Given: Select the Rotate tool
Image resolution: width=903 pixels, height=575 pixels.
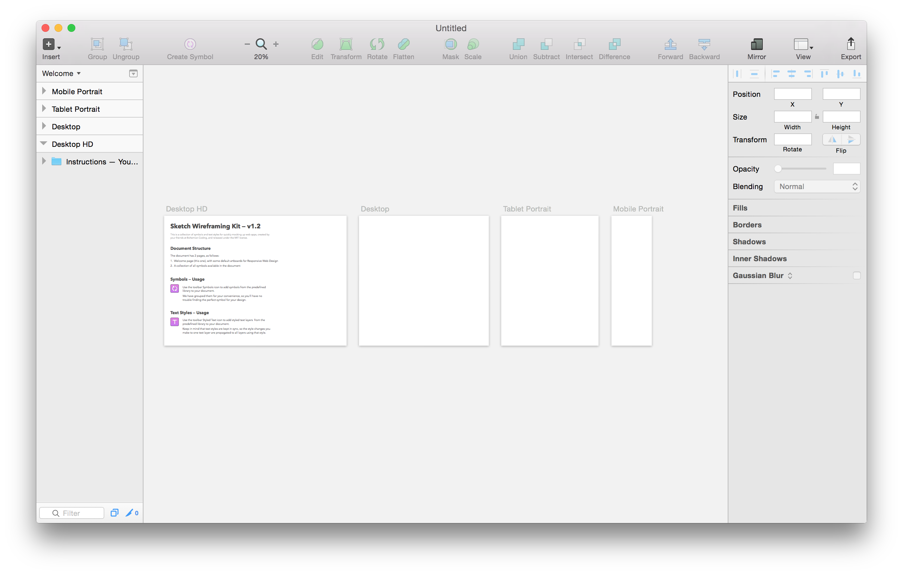Looking at the screenshot, I should pos(377,44).
